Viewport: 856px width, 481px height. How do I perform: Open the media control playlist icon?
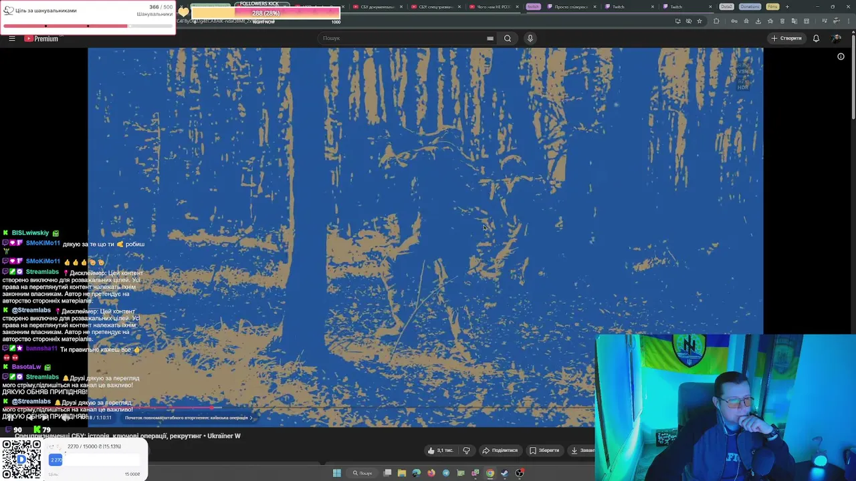(x=823, y=21)
